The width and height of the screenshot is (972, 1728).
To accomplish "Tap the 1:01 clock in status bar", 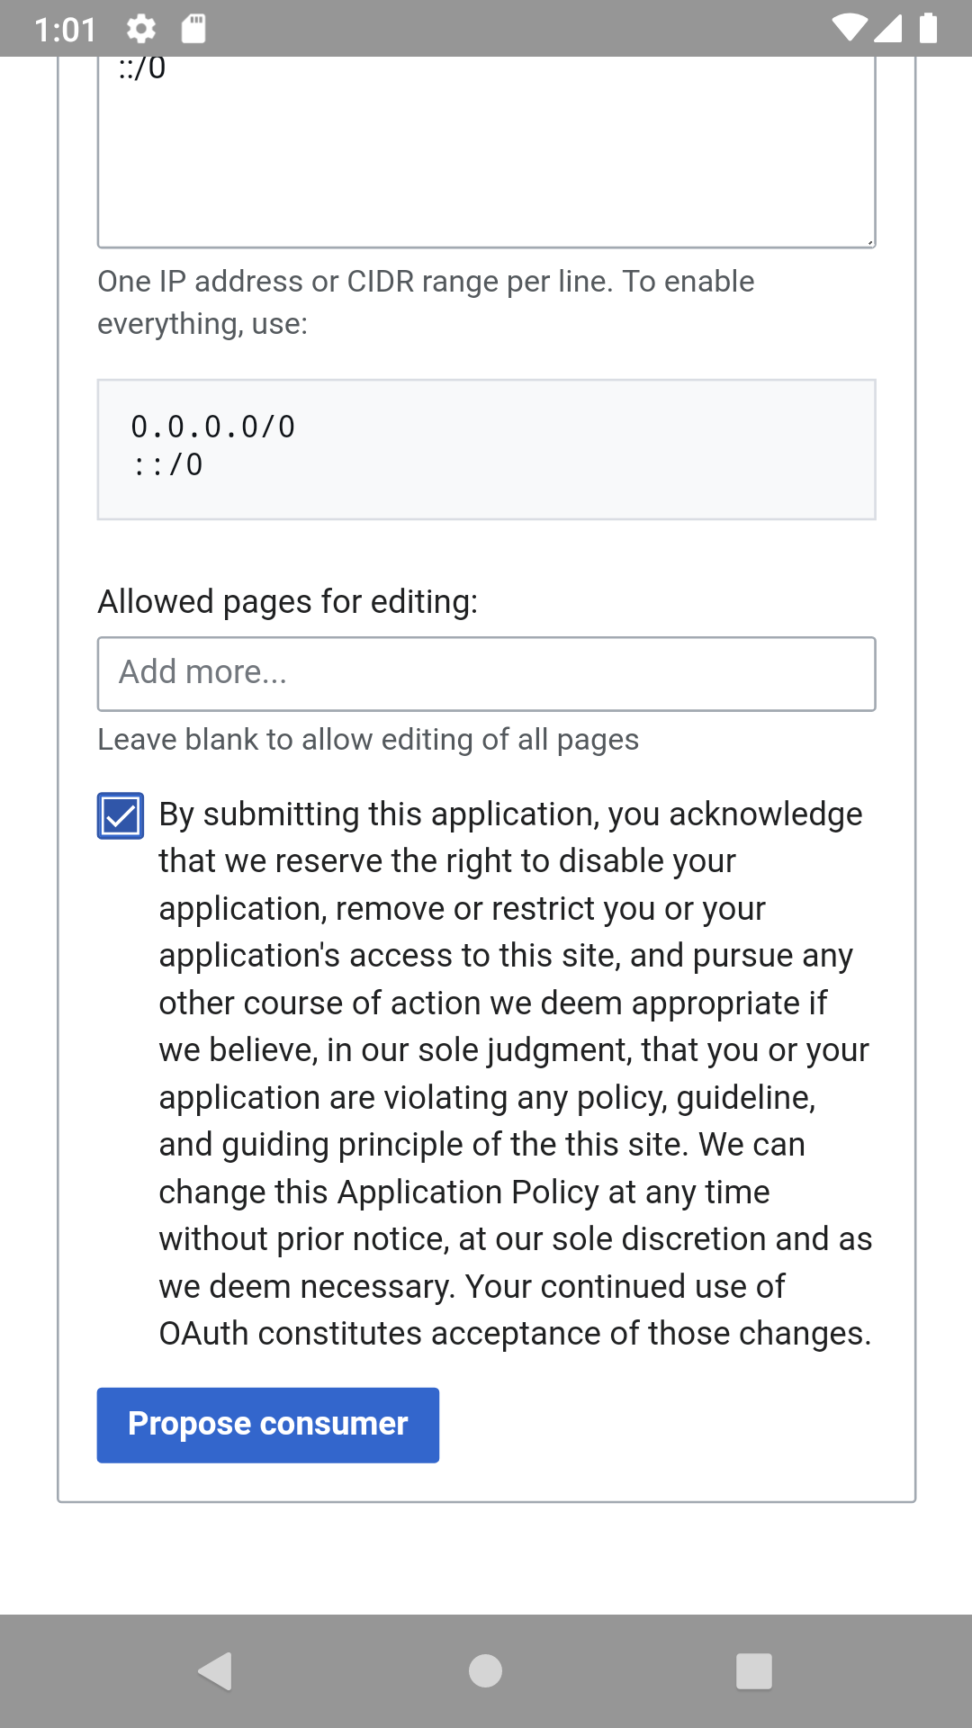I will (65, 30).
